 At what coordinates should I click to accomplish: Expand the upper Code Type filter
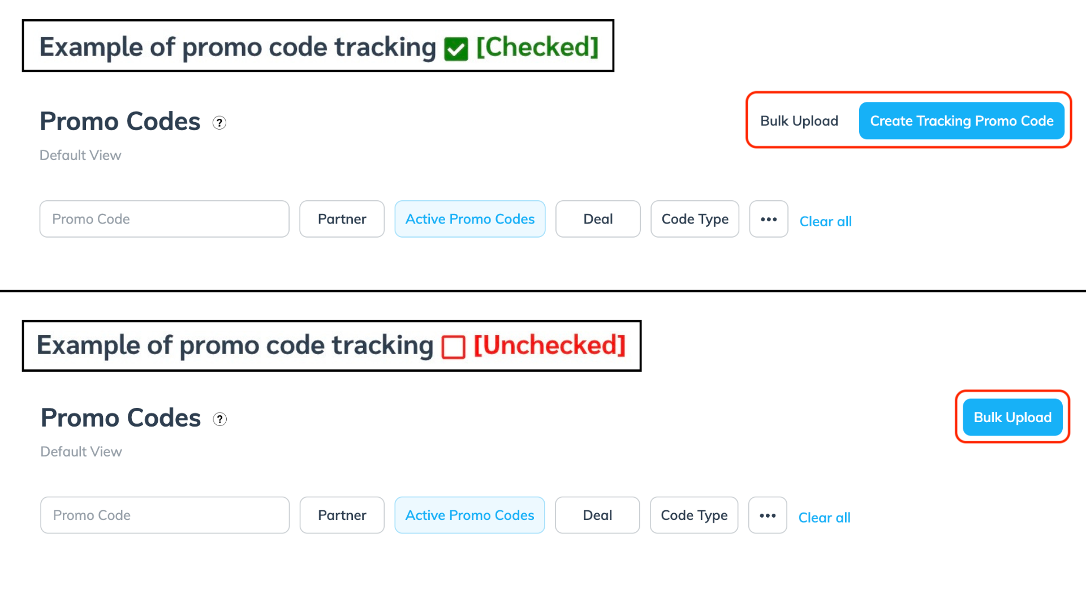point(695,219)
